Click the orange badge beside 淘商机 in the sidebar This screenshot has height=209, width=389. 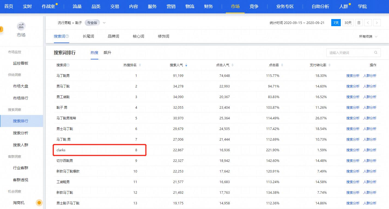[39, 203]
